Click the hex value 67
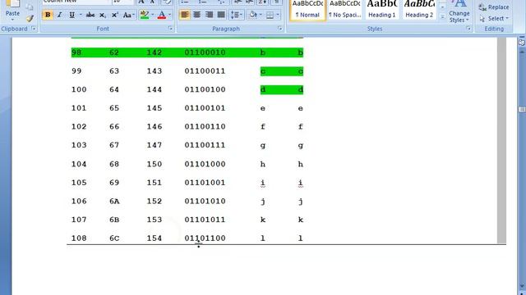Image resolution: width=526 pixels, height=295 pixels. pos(114,145)
